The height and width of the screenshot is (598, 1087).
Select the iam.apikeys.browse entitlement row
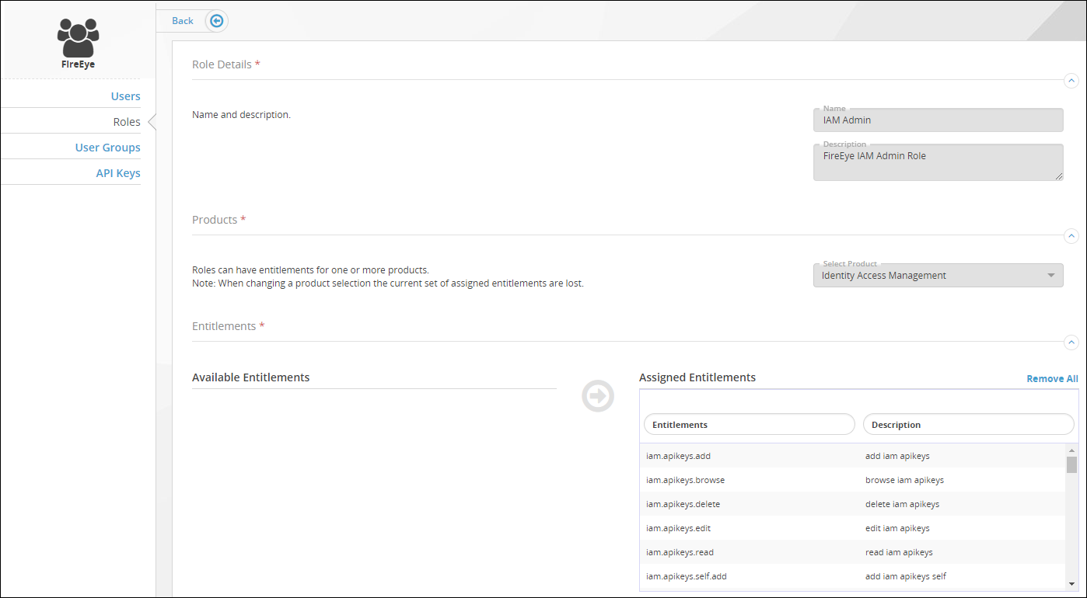click(852, 480)
